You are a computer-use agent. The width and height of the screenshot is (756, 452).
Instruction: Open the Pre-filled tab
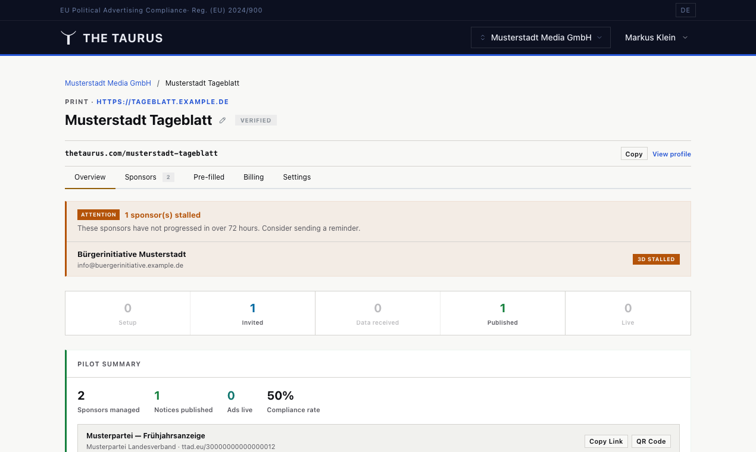[x=209, y=177]
